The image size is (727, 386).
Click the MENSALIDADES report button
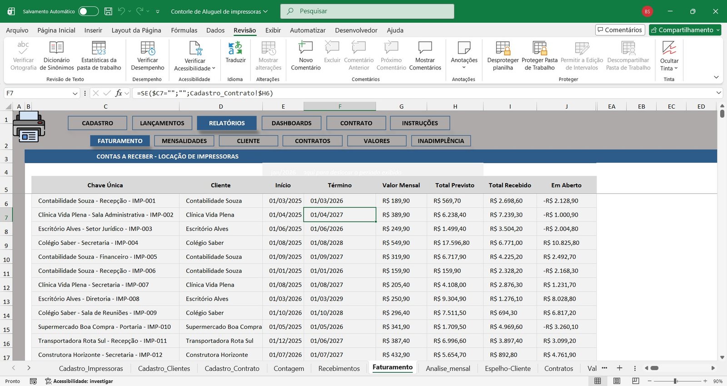(184, 141)
